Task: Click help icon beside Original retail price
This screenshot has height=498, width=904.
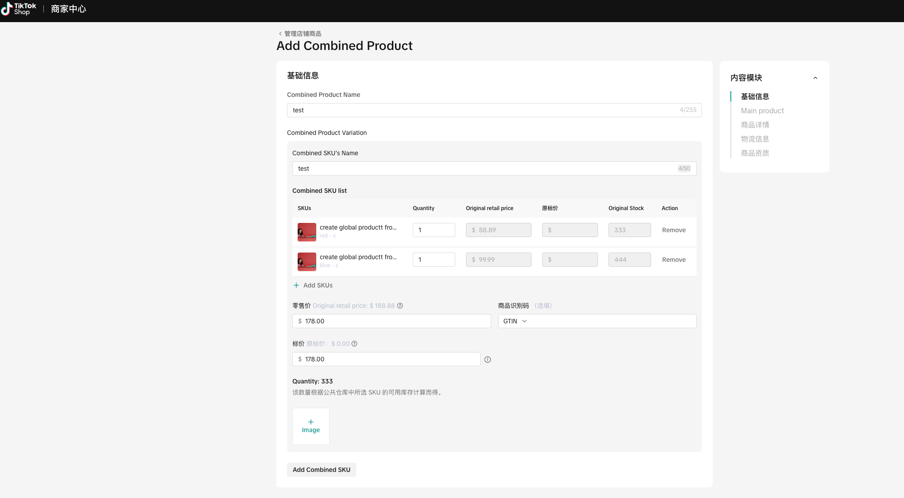Action: pos(400,306)
